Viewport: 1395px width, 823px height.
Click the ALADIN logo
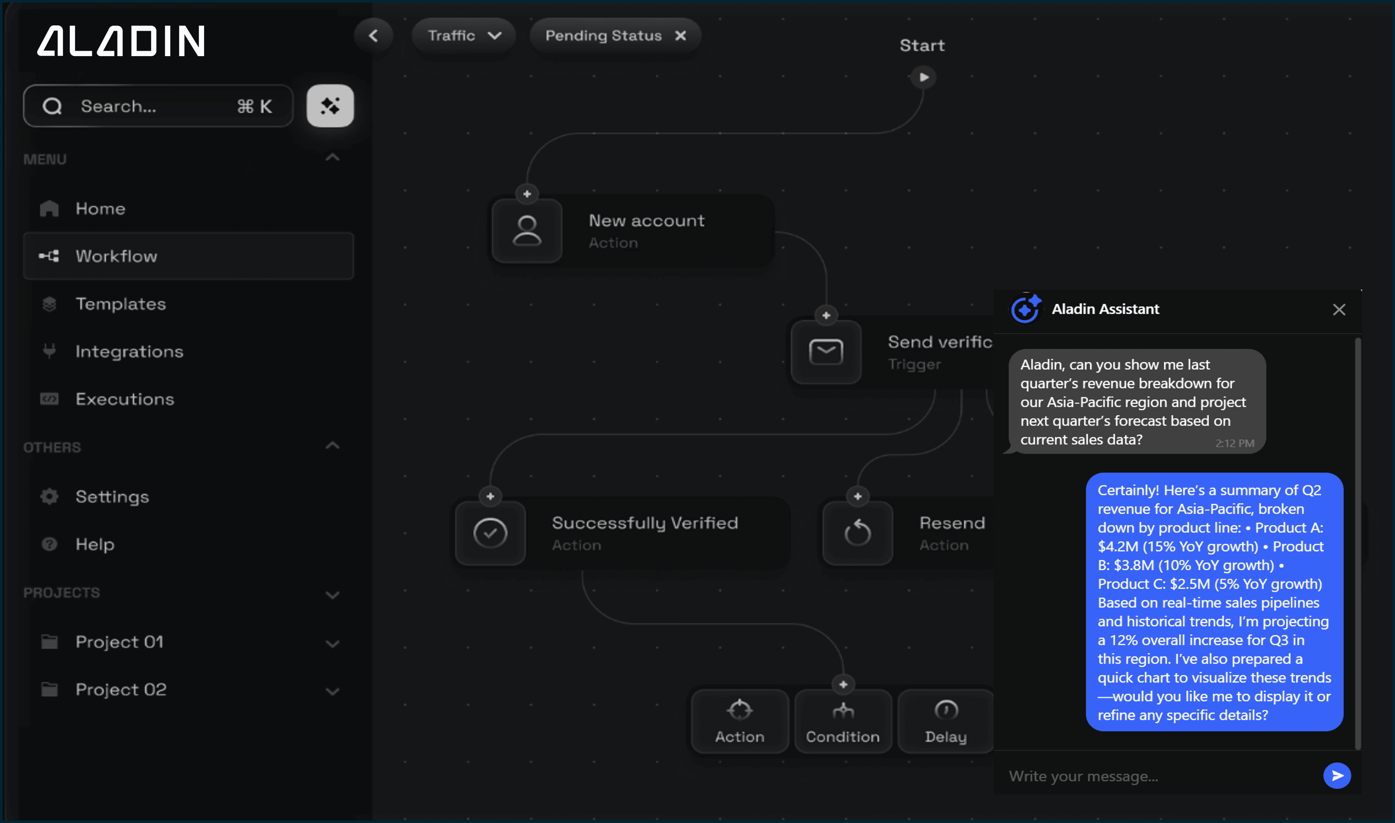[x=121, y=41]
